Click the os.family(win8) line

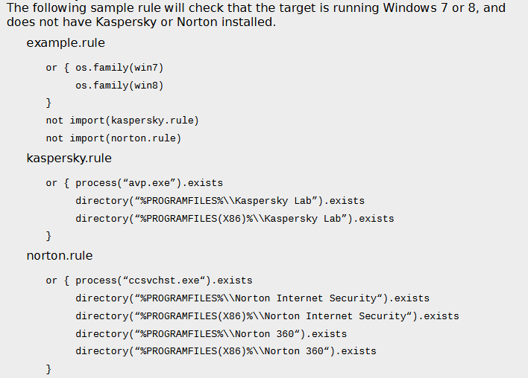(119, 86)
